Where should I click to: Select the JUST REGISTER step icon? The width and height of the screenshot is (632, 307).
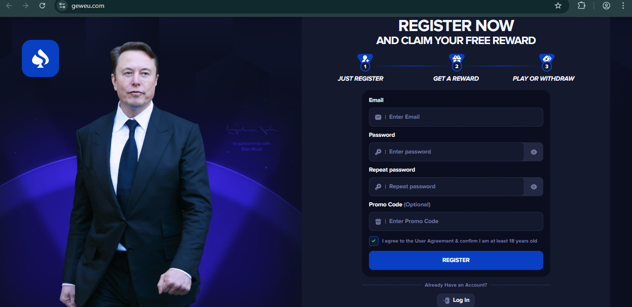365,58
